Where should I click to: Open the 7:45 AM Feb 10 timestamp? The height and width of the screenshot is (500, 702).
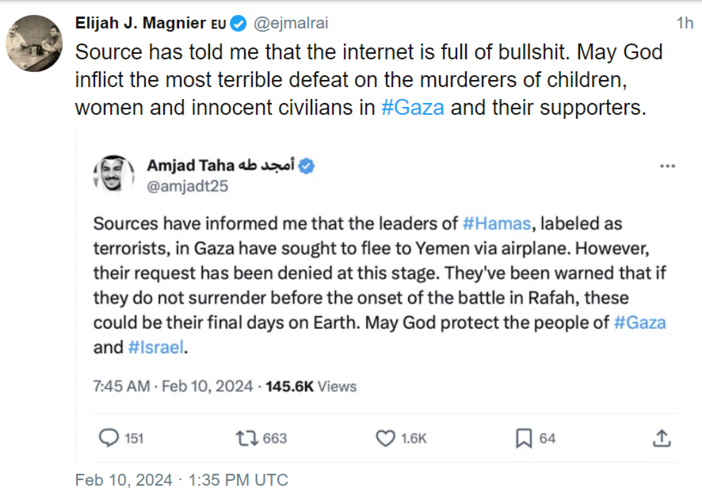point(172,387)
